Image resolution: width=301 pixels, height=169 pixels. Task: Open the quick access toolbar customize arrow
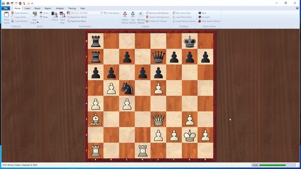pyautogui.click(x=32, y=3)
